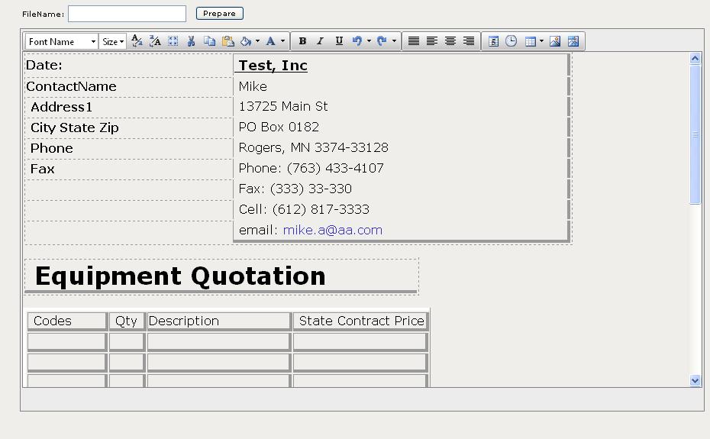Click the insert date icon
This screenshot has height=439, width=710.
coord(493,41)
